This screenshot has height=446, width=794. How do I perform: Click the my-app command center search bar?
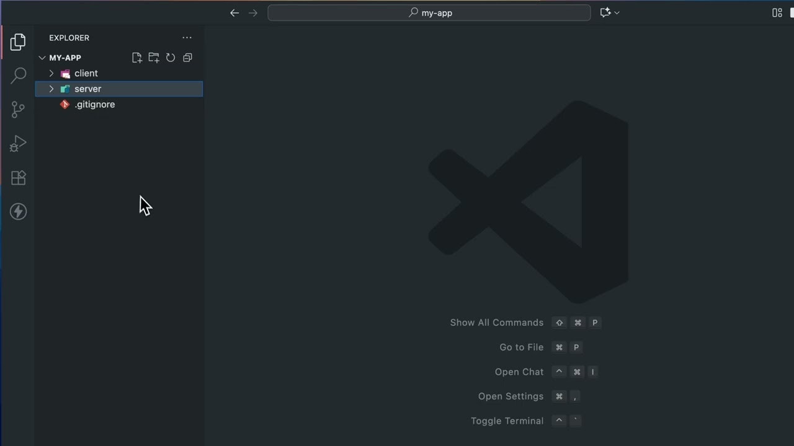pos(429,12)
